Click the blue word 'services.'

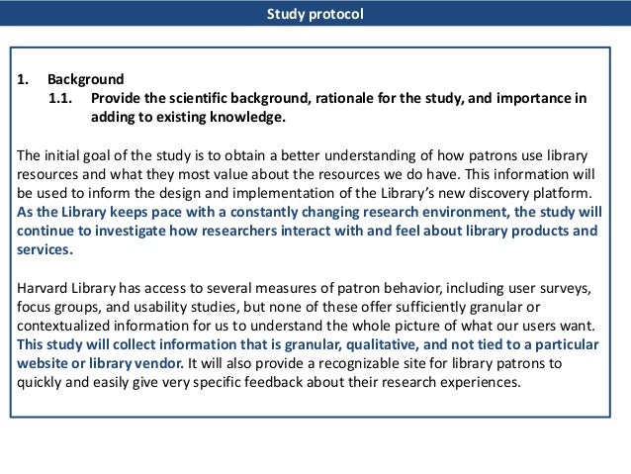(x=45, y=249)
